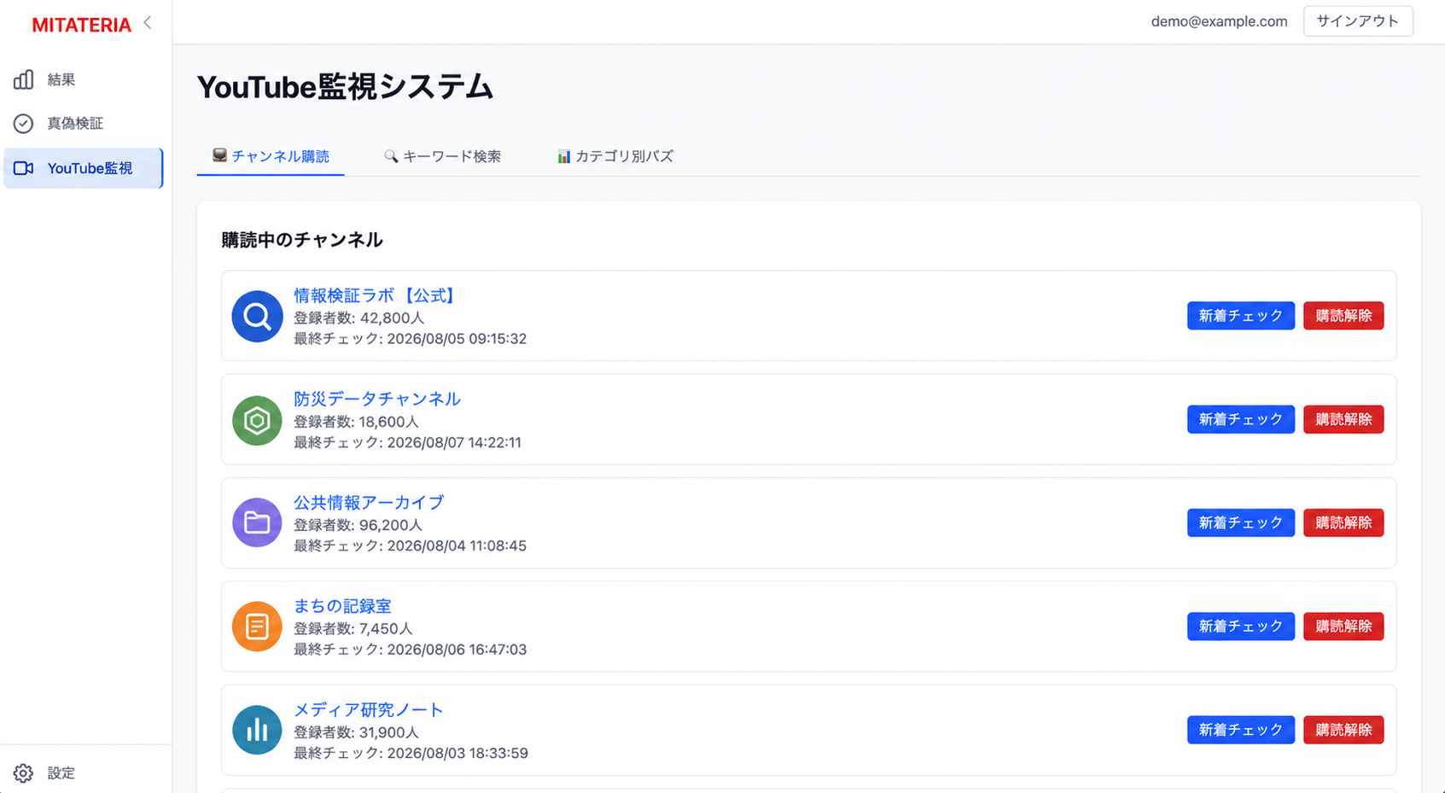This screenshot has width=1445, height=793.
Task: Click the 登録者数: 7,450人 text
Action: pyautogui.click(x=353, y=628)
